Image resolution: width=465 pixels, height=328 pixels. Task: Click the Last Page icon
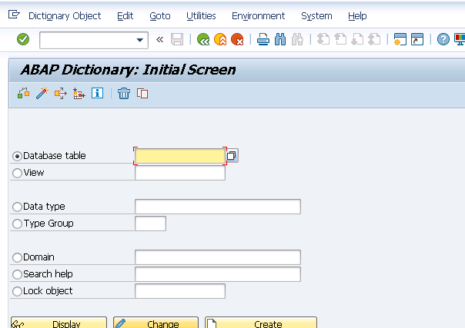(374, 39)
